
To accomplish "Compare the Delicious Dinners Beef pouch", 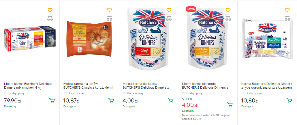I will (x=169, y=18).
